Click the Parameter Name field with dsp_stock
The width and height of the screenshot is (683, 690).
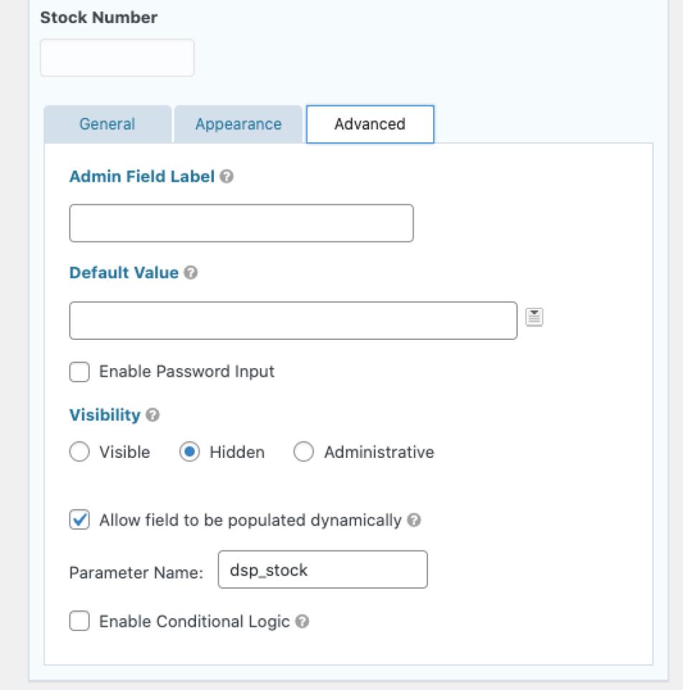tap(322, 570)
